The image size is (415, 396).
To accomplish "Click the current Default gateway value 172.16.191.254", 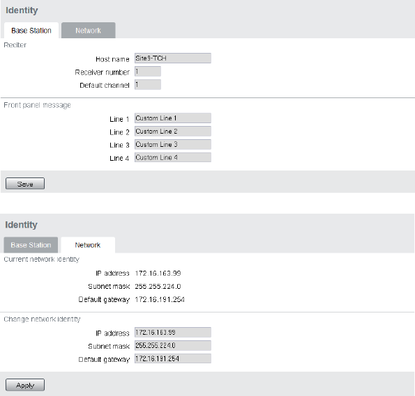I will pyautogui.click(x=160, y=299).
